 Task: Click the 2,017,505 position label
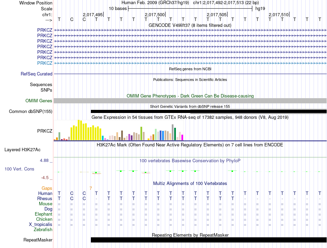click(x=217, y=14)
